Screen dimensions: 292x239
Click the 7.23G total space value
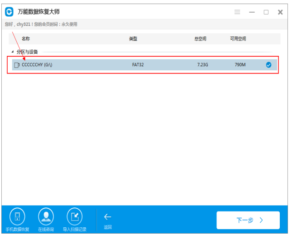203,65
